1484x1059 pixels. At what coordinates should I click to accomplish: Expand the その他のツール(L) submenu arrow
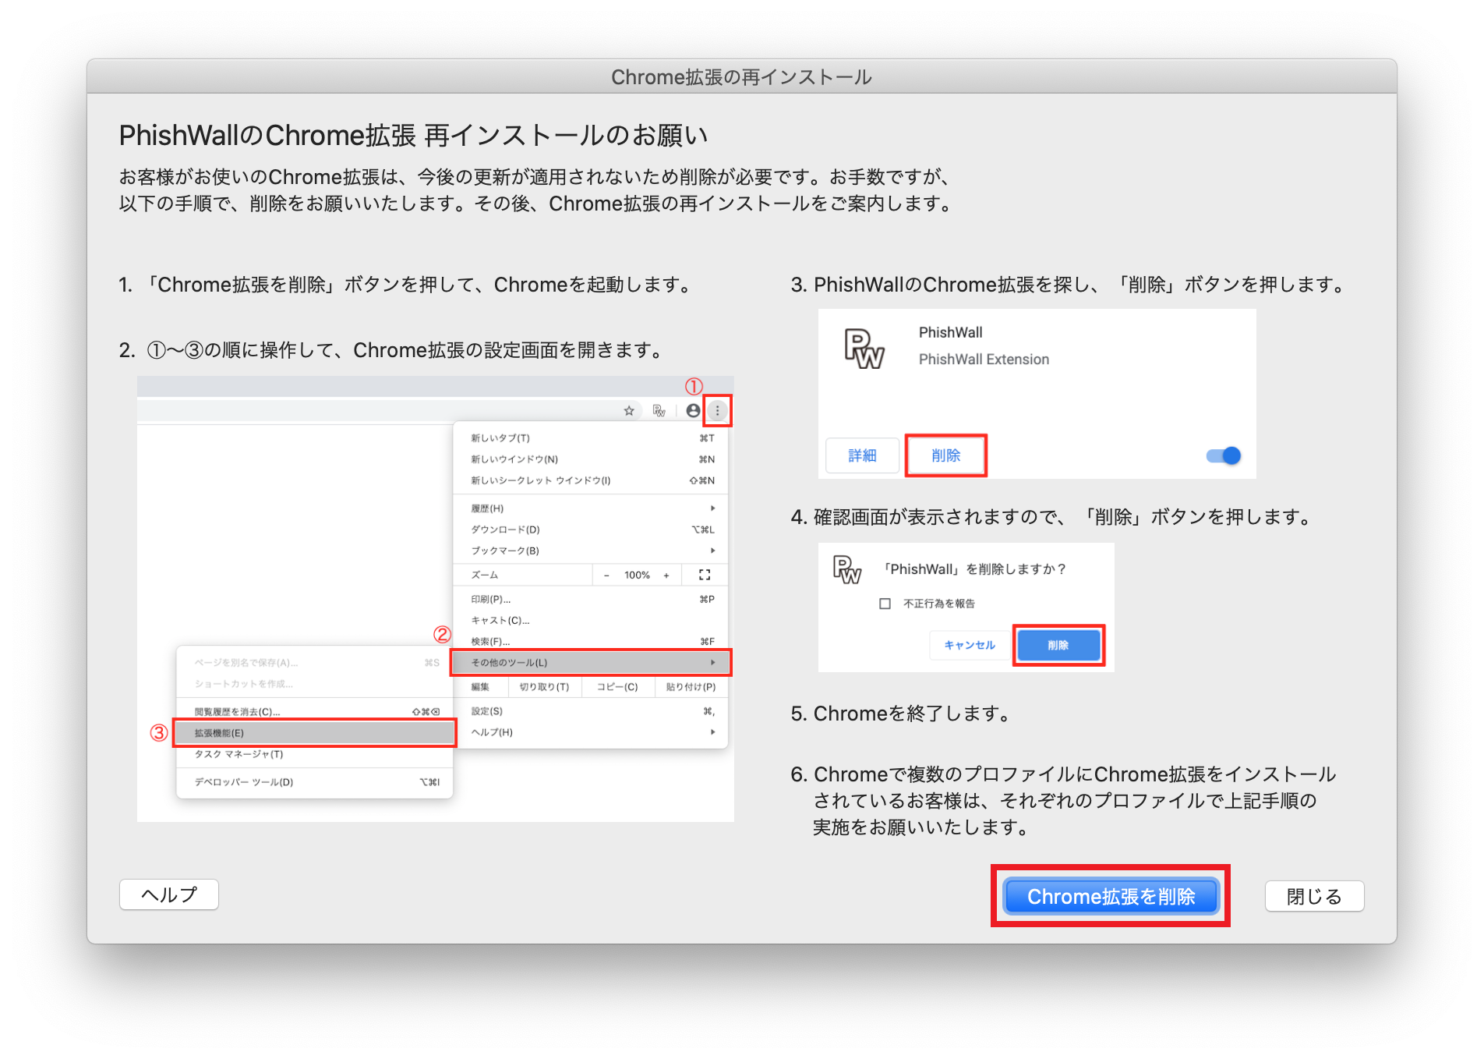[712, 663]
